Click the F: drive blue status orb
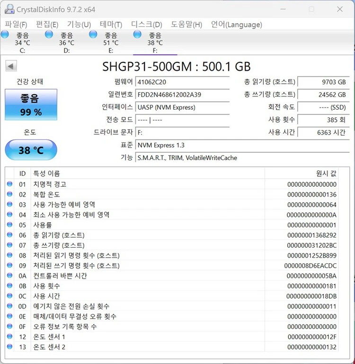Screen dimensions: 355x364 [137, 35]
